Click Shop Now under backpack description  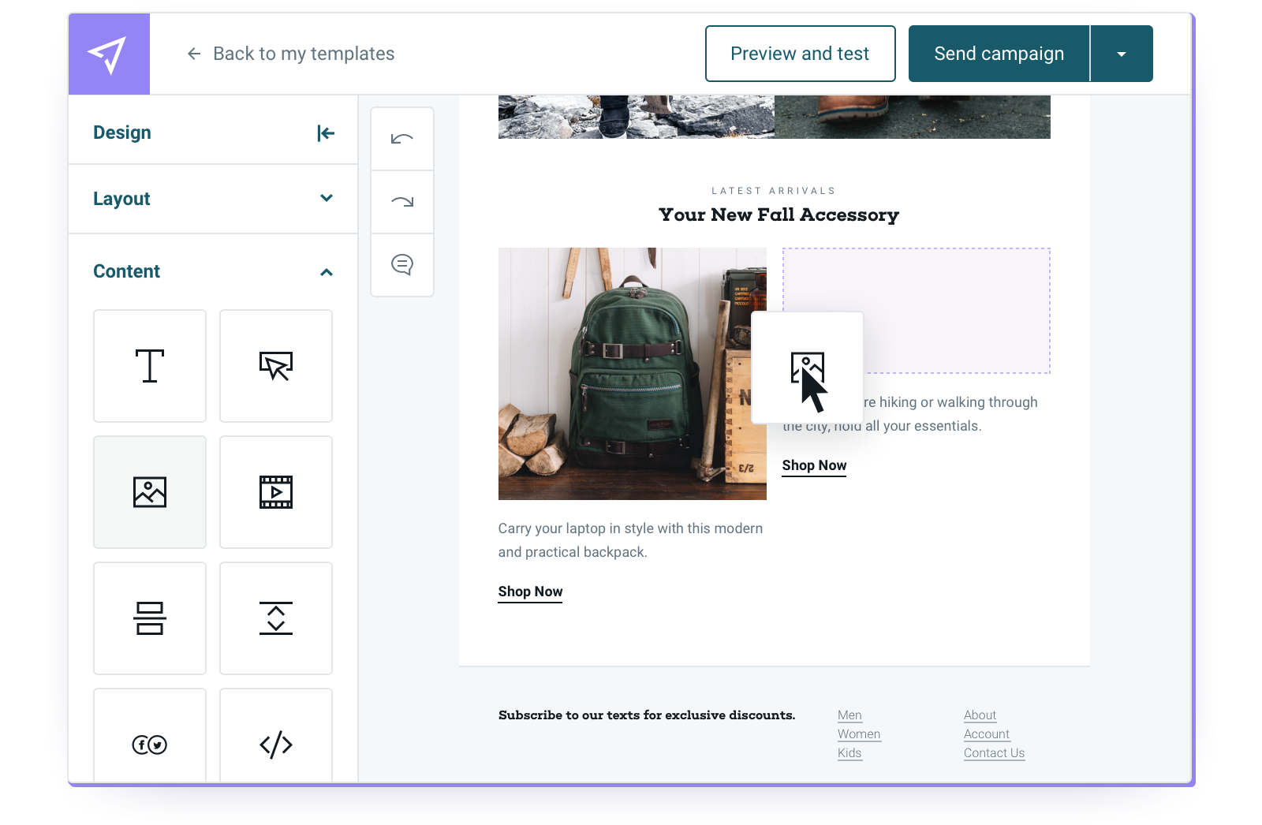click(530, 592)
